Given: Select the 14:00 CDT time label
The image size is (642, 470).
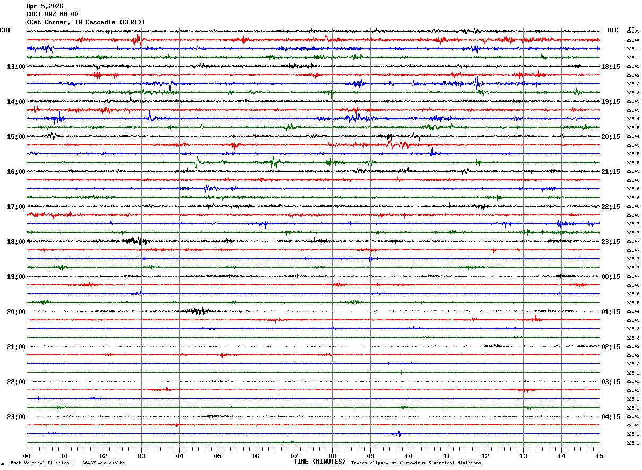Looking at the screenshot, I should click(16, 102).
